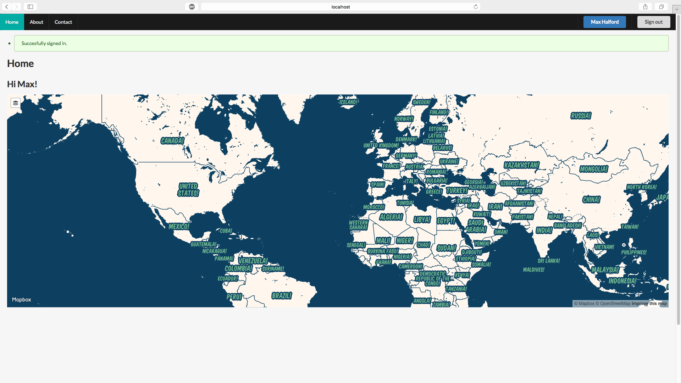Screen dimensions: 681x383
Task: Follow the Improve this map link
Action: pos(649,304)
